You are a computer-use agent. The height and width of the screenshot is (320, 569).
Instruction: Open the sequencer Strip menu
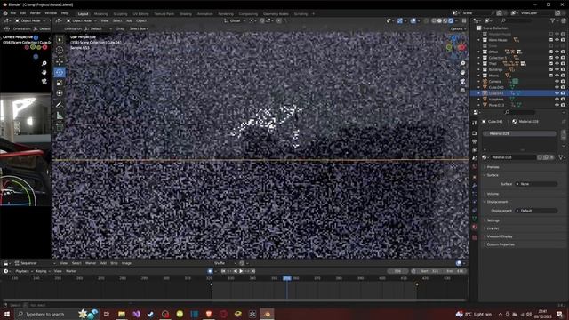click(114, 263)
